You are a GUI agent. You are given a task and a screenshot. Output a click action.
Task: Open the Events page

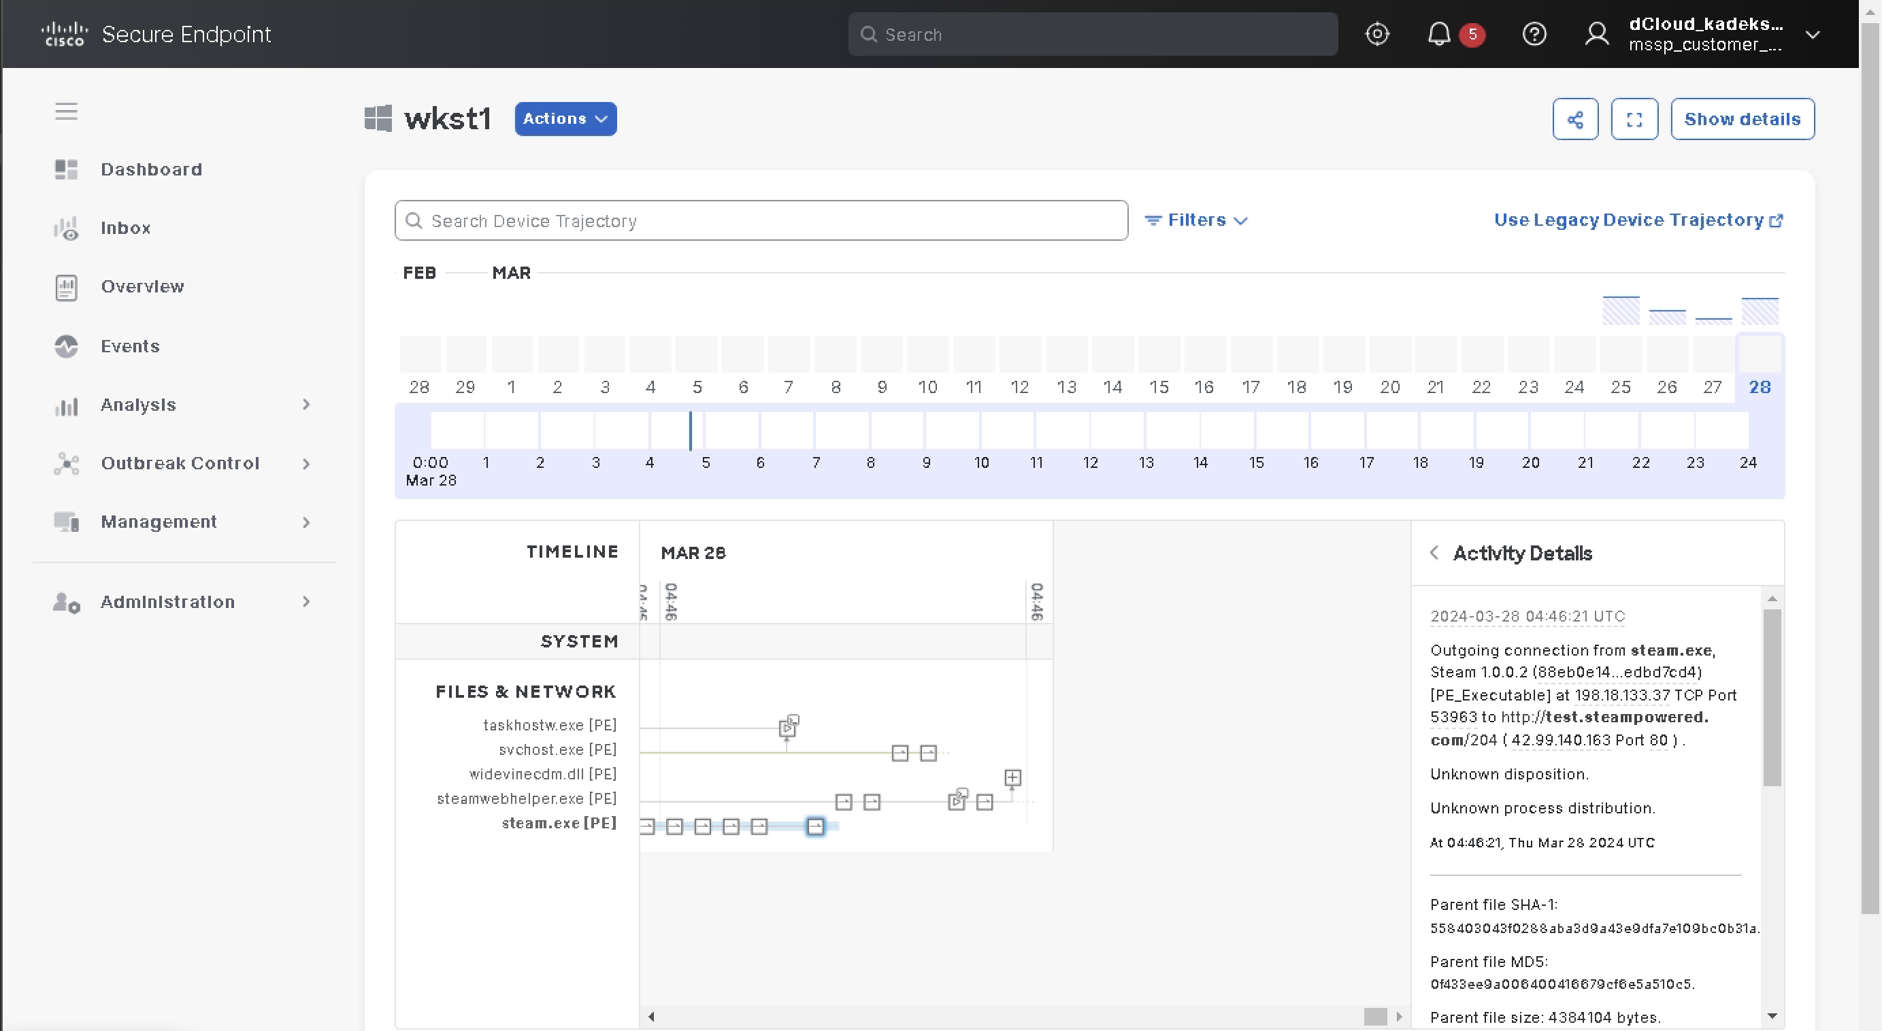point(129,346)
